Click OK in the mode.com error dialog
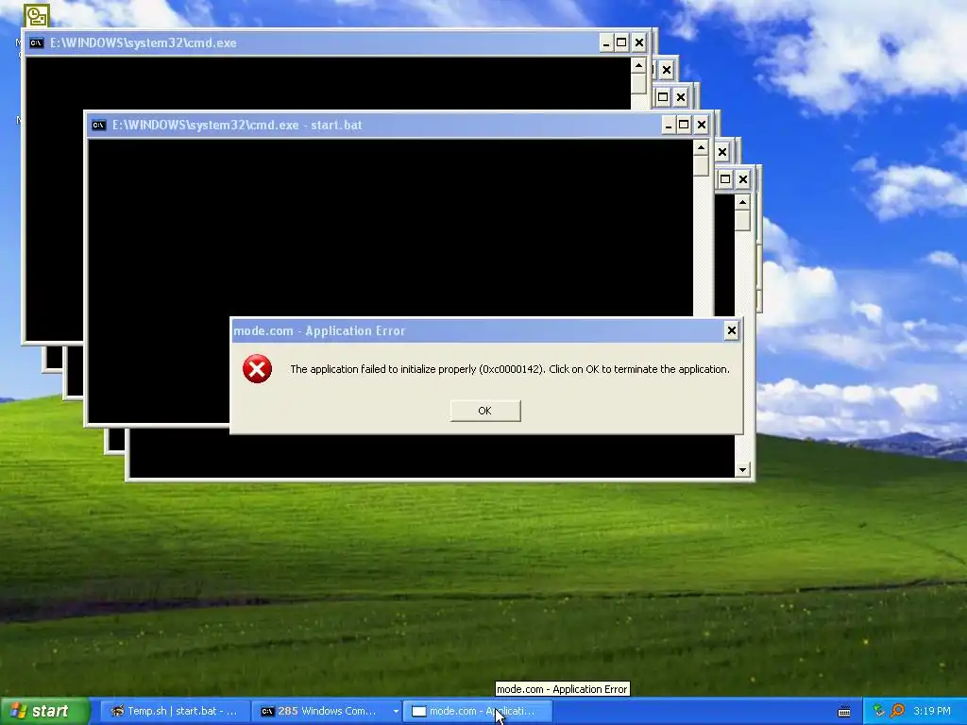967x725 pixels. coord(485,411)
